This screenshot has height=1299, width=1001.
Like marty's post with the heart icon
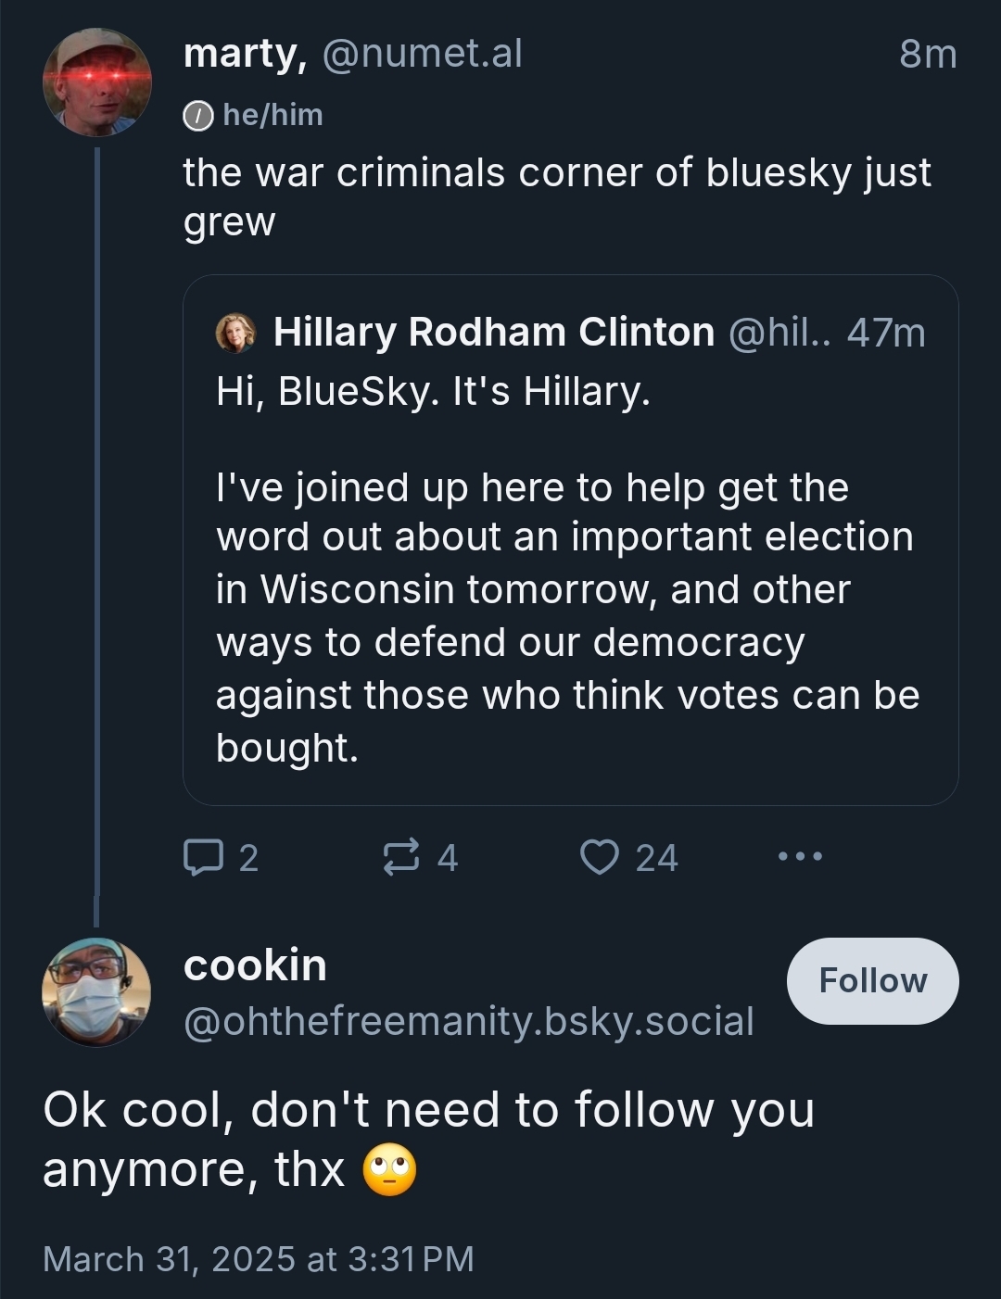point(599,857)
